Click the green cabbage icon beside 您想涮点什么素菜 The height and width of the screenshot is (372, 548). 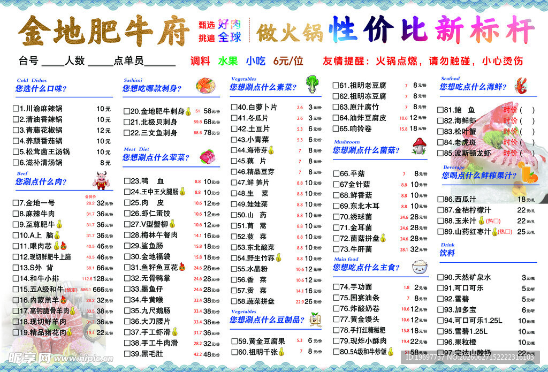point(312,84)
